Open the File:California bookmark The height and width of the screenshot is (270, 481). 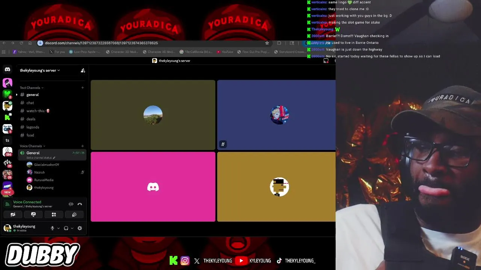197,52
